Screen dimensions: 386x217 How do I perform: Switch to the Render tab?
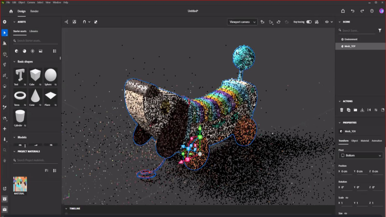(34, 11)
